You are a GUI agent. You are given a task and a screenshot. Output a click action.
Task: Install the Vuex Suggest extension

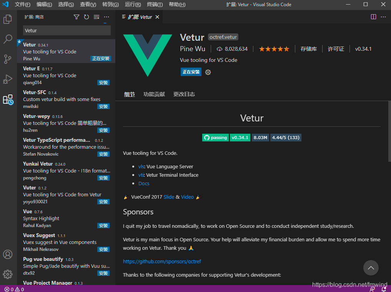[103, 249]
